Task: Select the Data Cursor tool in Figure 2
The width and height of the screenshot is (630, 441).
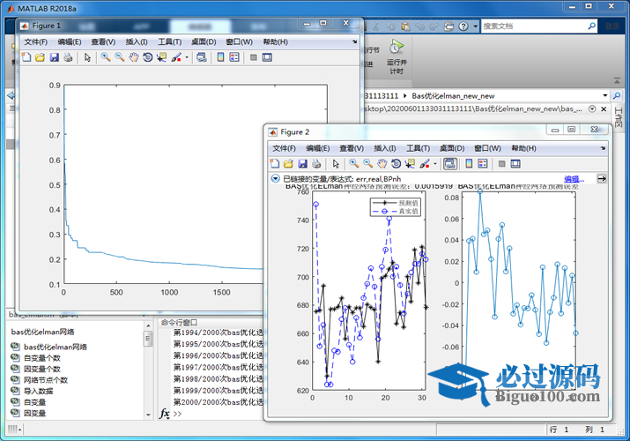Action: (x=410, y=163)
